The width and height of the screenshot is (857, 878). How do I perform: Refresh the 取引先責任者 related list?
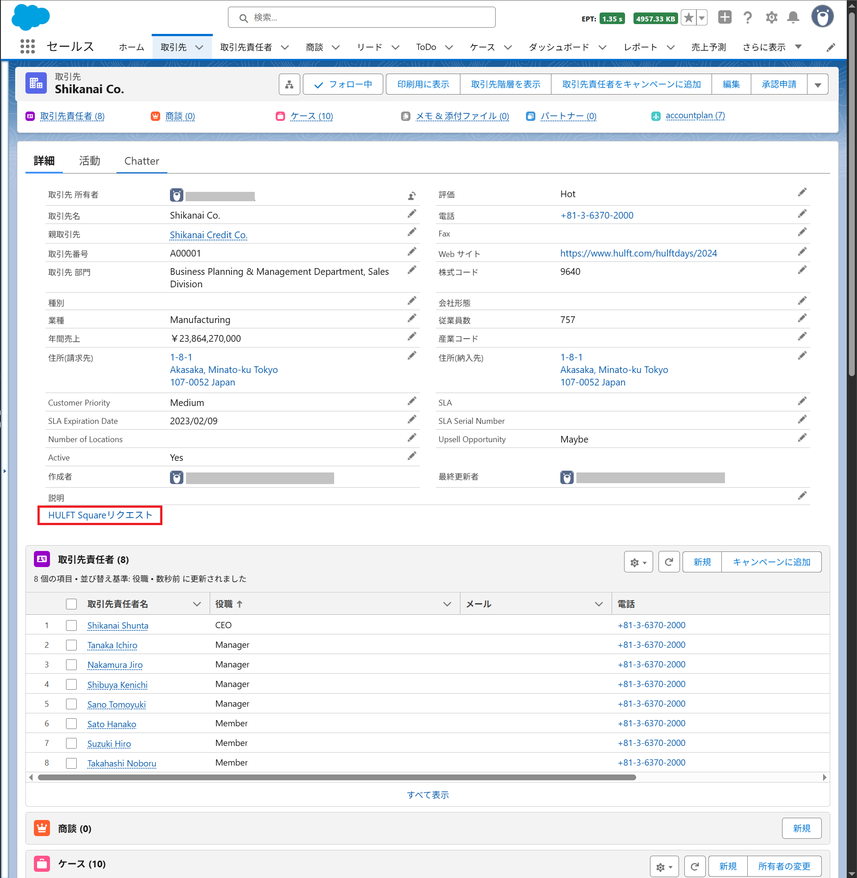tap(668, 562)
